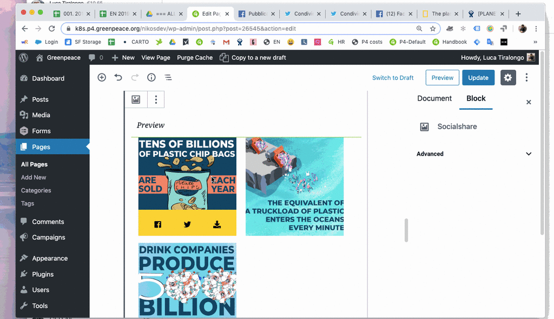The image size is (554, 319).
Task: Open the WordPress logo menu
Action: (24, 58)
